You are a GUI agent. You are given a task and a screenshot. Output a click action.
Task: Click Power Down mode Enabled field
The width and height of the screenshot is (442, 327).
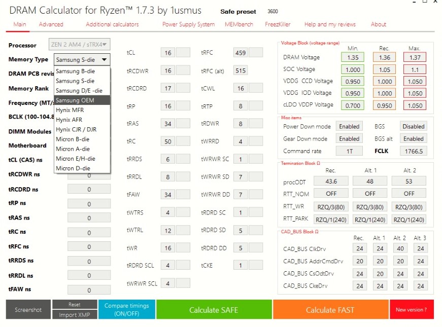coord(349,126)
